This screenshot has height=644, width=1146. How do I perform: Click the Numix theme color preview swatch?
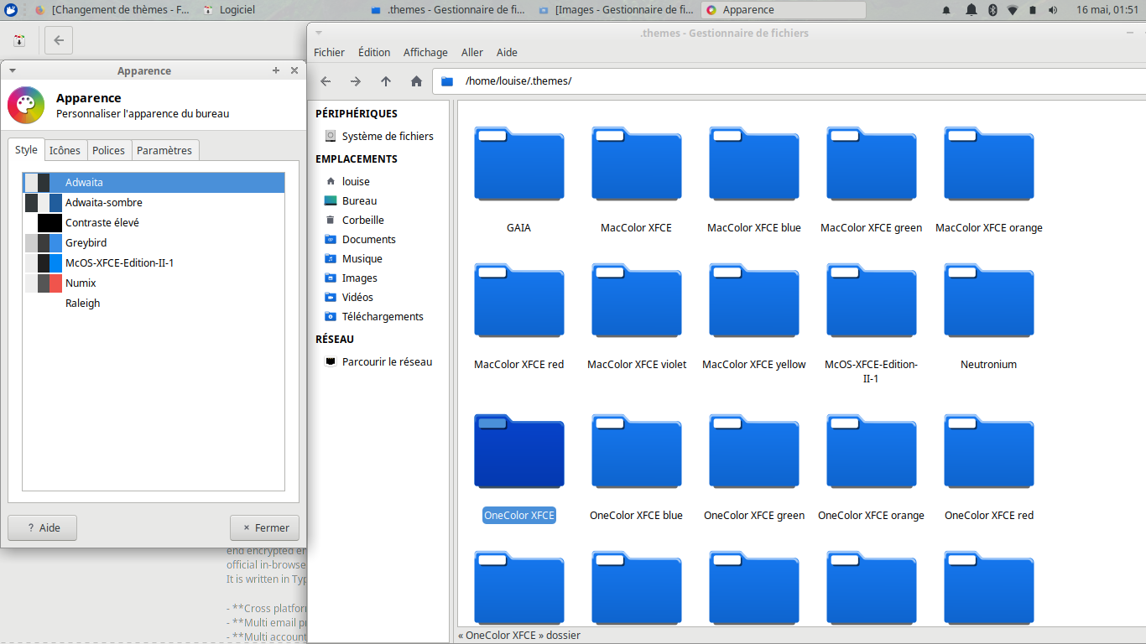[x=44, y=283]
